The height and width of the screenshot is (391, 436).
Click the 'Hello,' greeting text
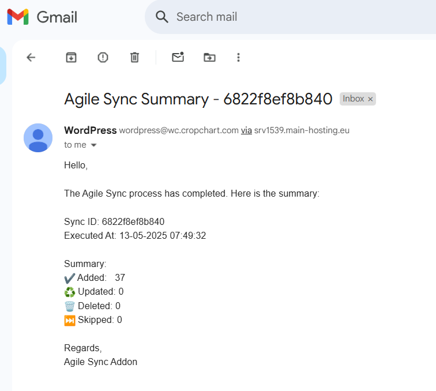pos(76,165)
